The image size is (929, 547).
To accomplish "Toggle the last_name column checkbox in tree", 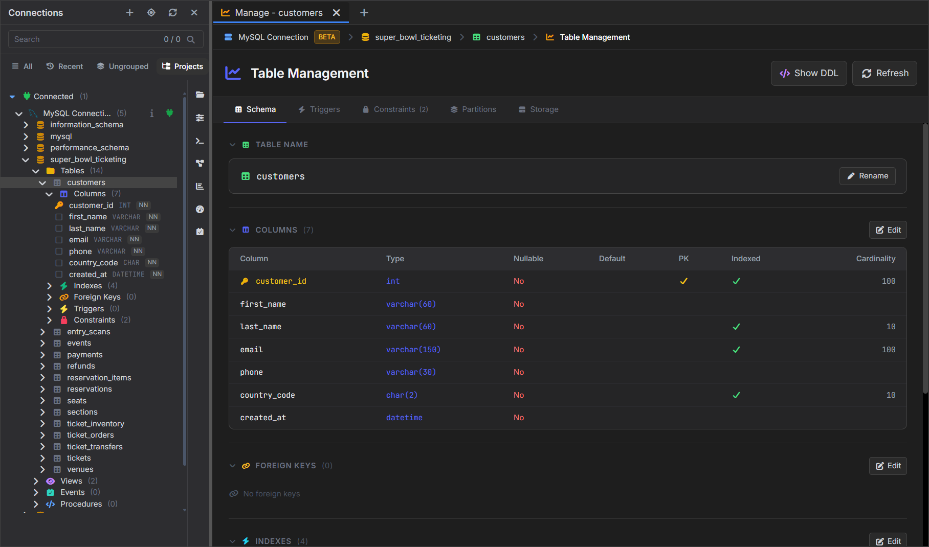I will click(x=59, y=229).
